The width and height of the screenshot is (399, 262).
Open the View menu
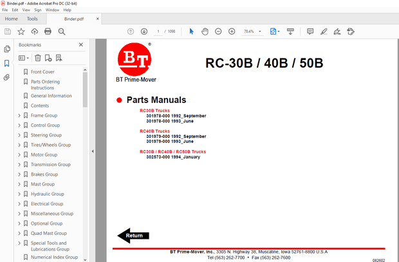coord(26,10)
